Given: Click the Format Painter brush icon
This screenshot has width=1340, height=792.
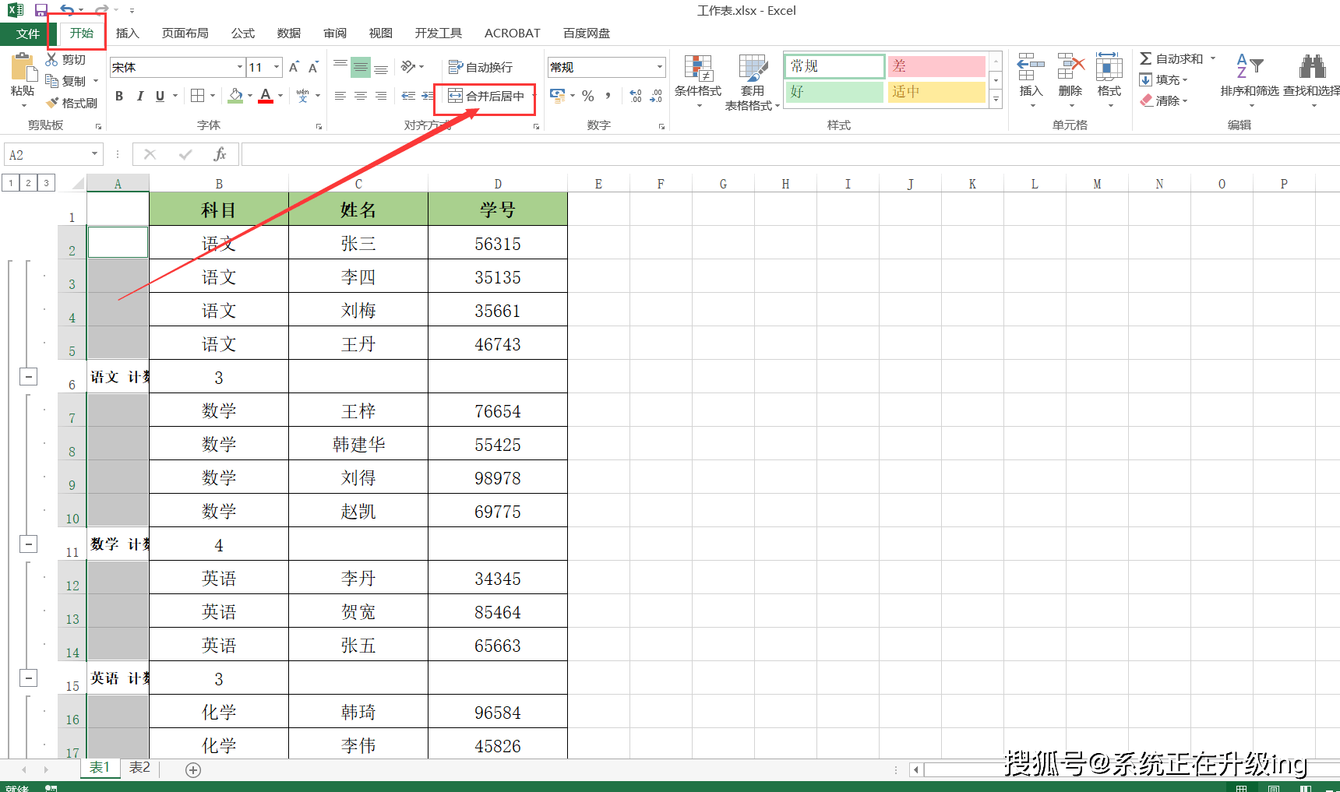Looking at the screenshot, I should pos(53,103).
